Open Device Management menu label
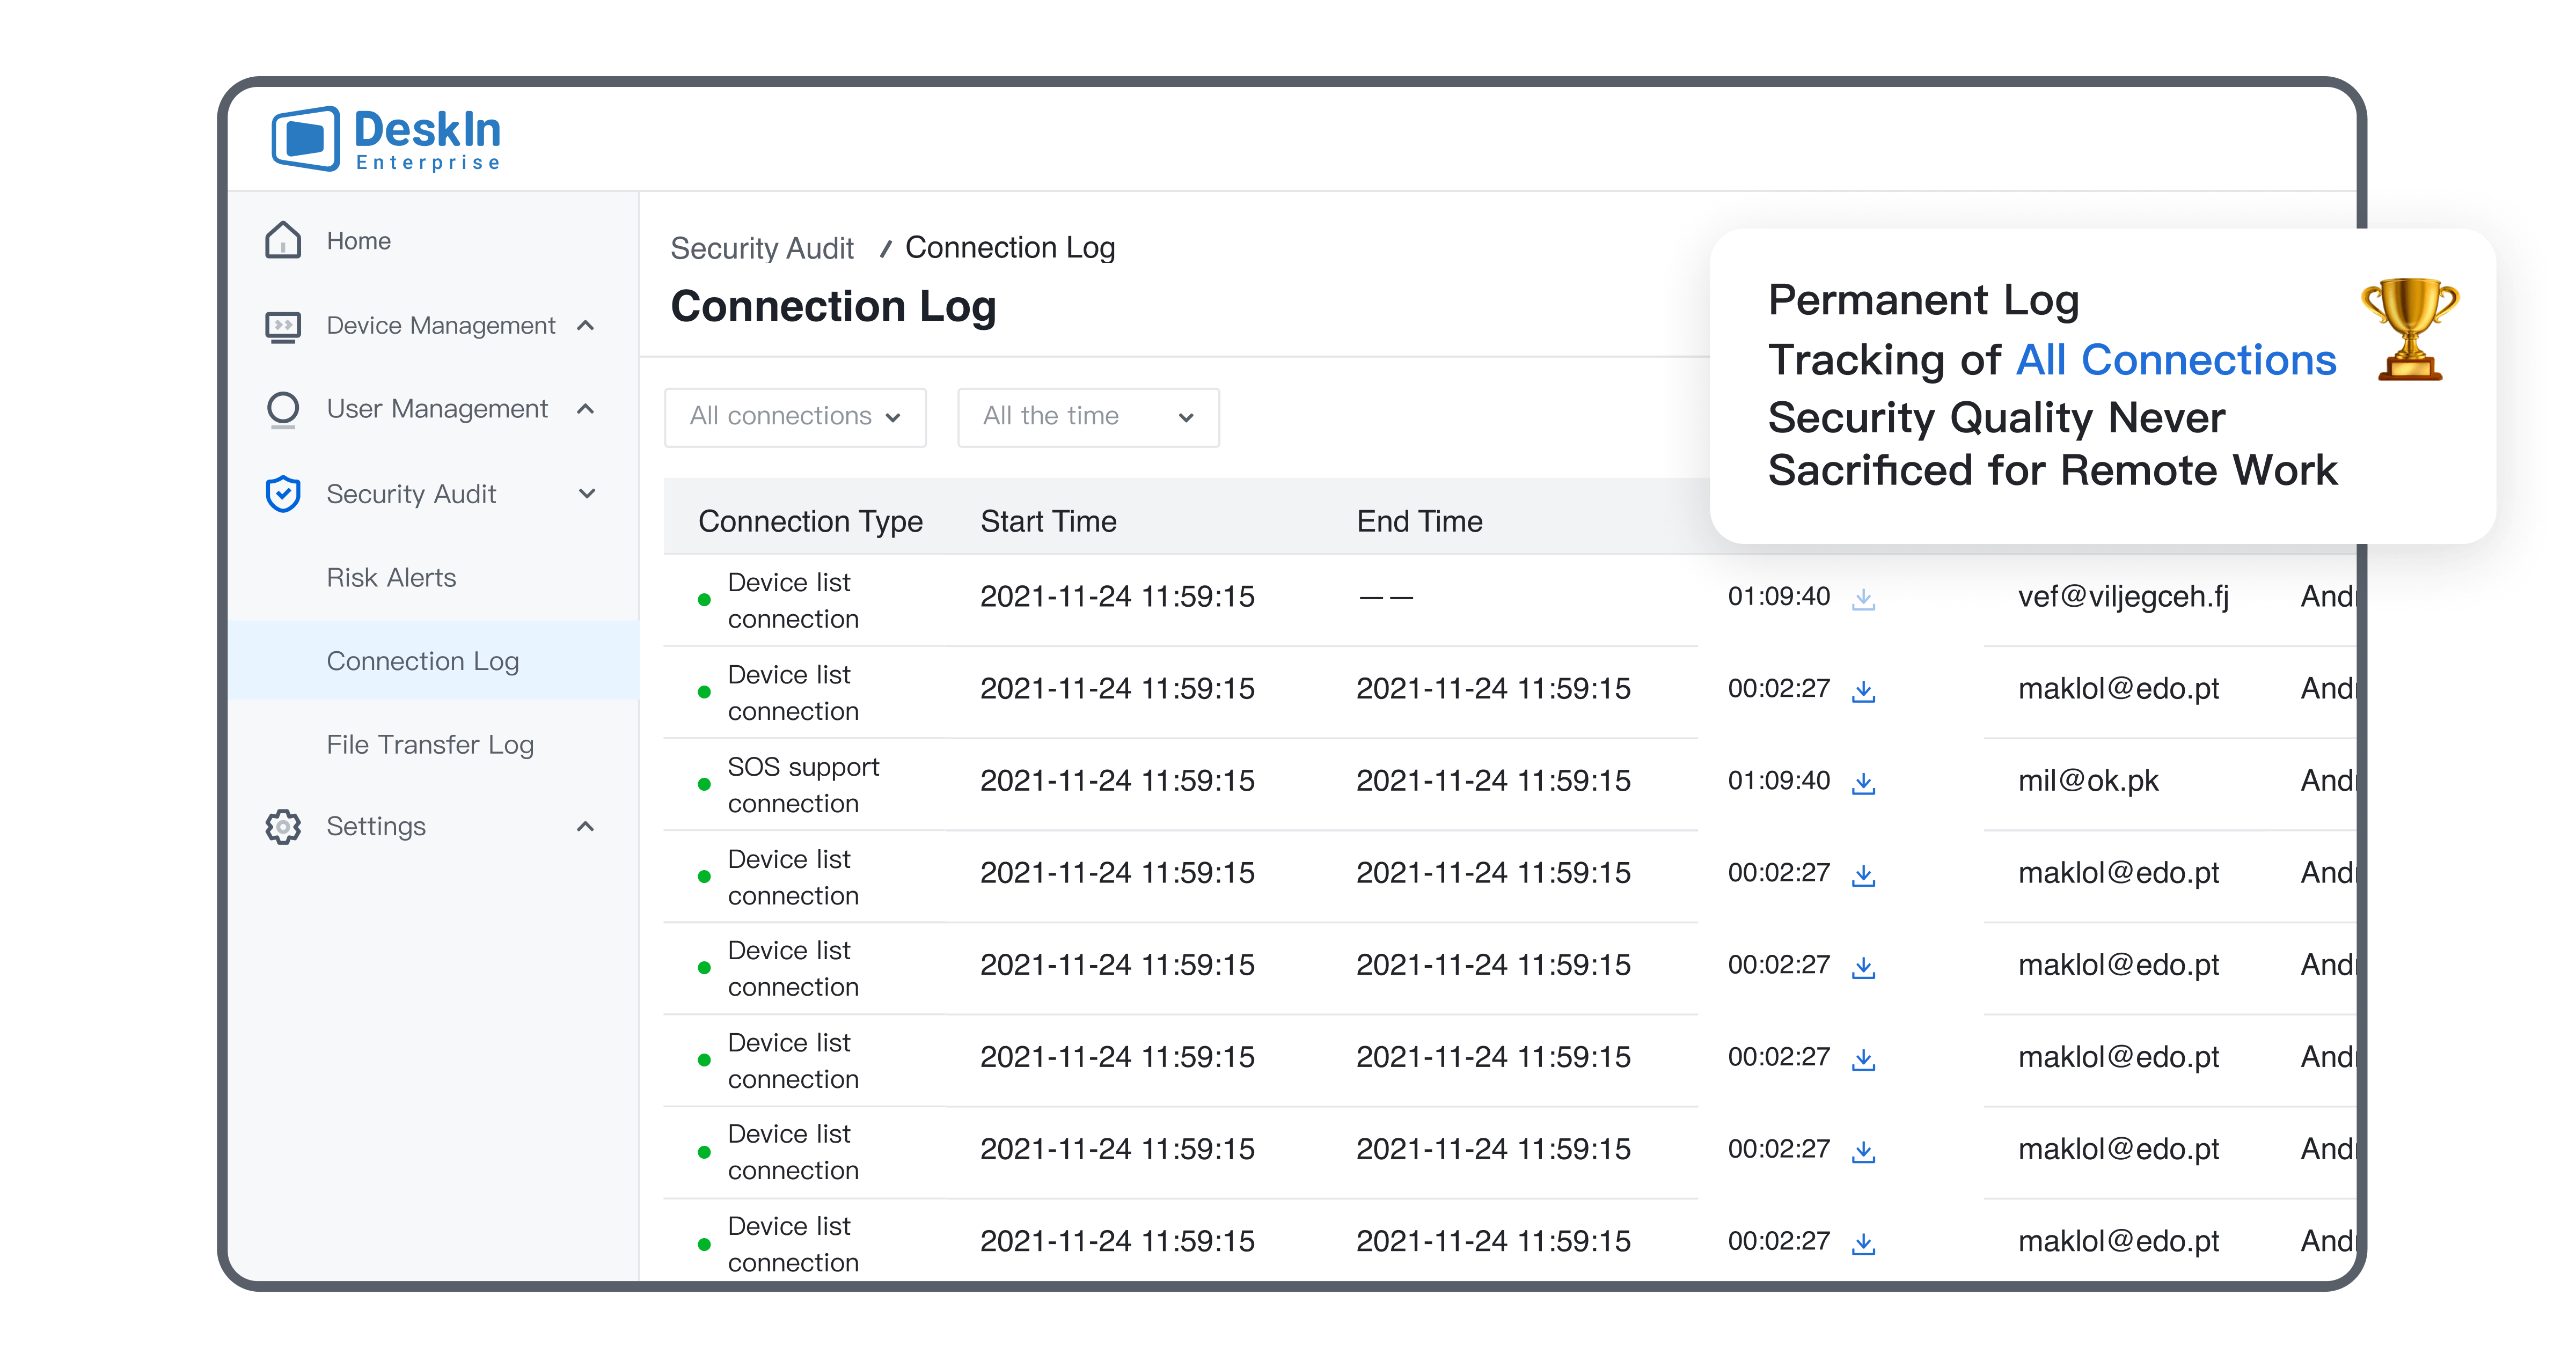 coord(441,326)
